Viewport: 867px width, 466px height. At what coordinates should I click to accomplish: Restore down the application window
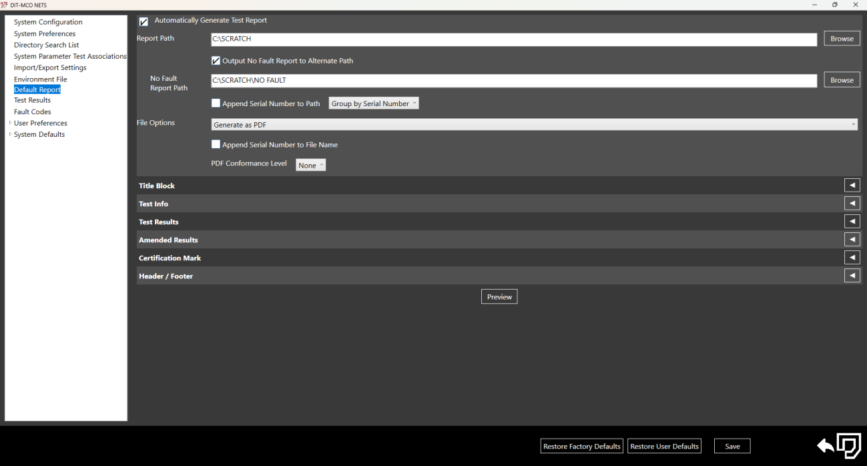point(835,5)
